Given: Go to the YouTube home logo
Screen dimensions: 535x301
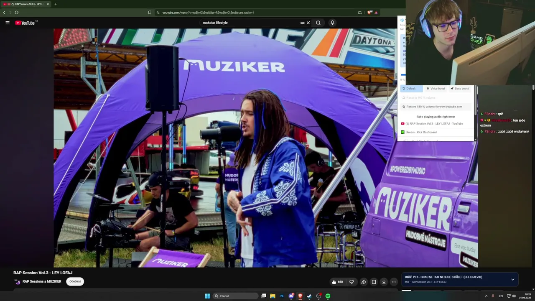Looking at the screenshot, I should pyautogui.click(x=25, y=23).
